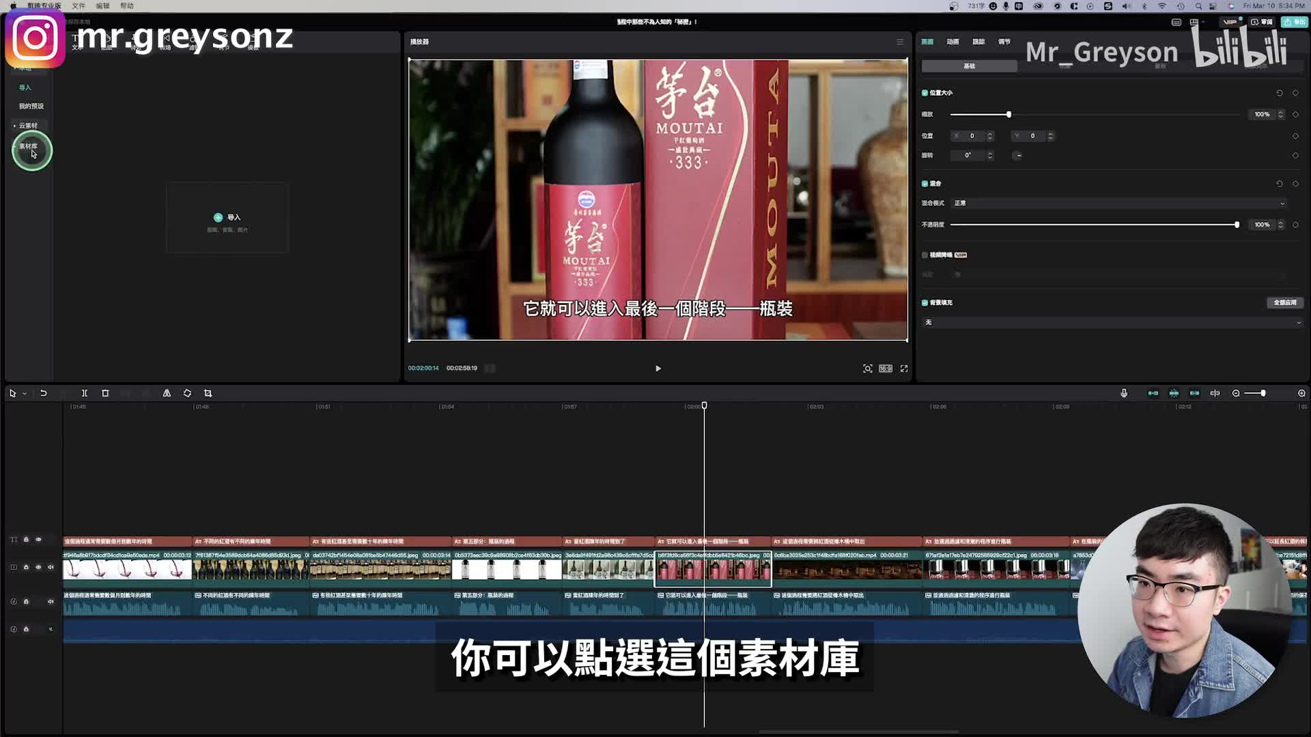Select the crop tool icon
Screen dimensions: 1311x737
tap(208, 393)
